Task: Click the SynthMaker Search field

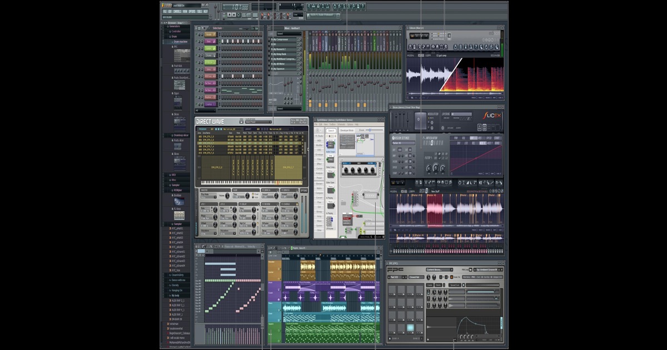Action: point(331,131)
